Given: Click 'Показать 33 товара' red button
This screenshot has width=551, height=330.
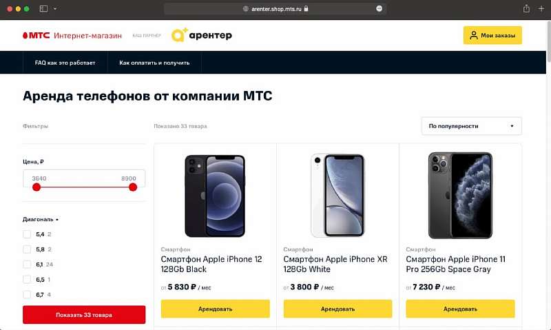Looking at the screenshot, I should click(84, 315).
